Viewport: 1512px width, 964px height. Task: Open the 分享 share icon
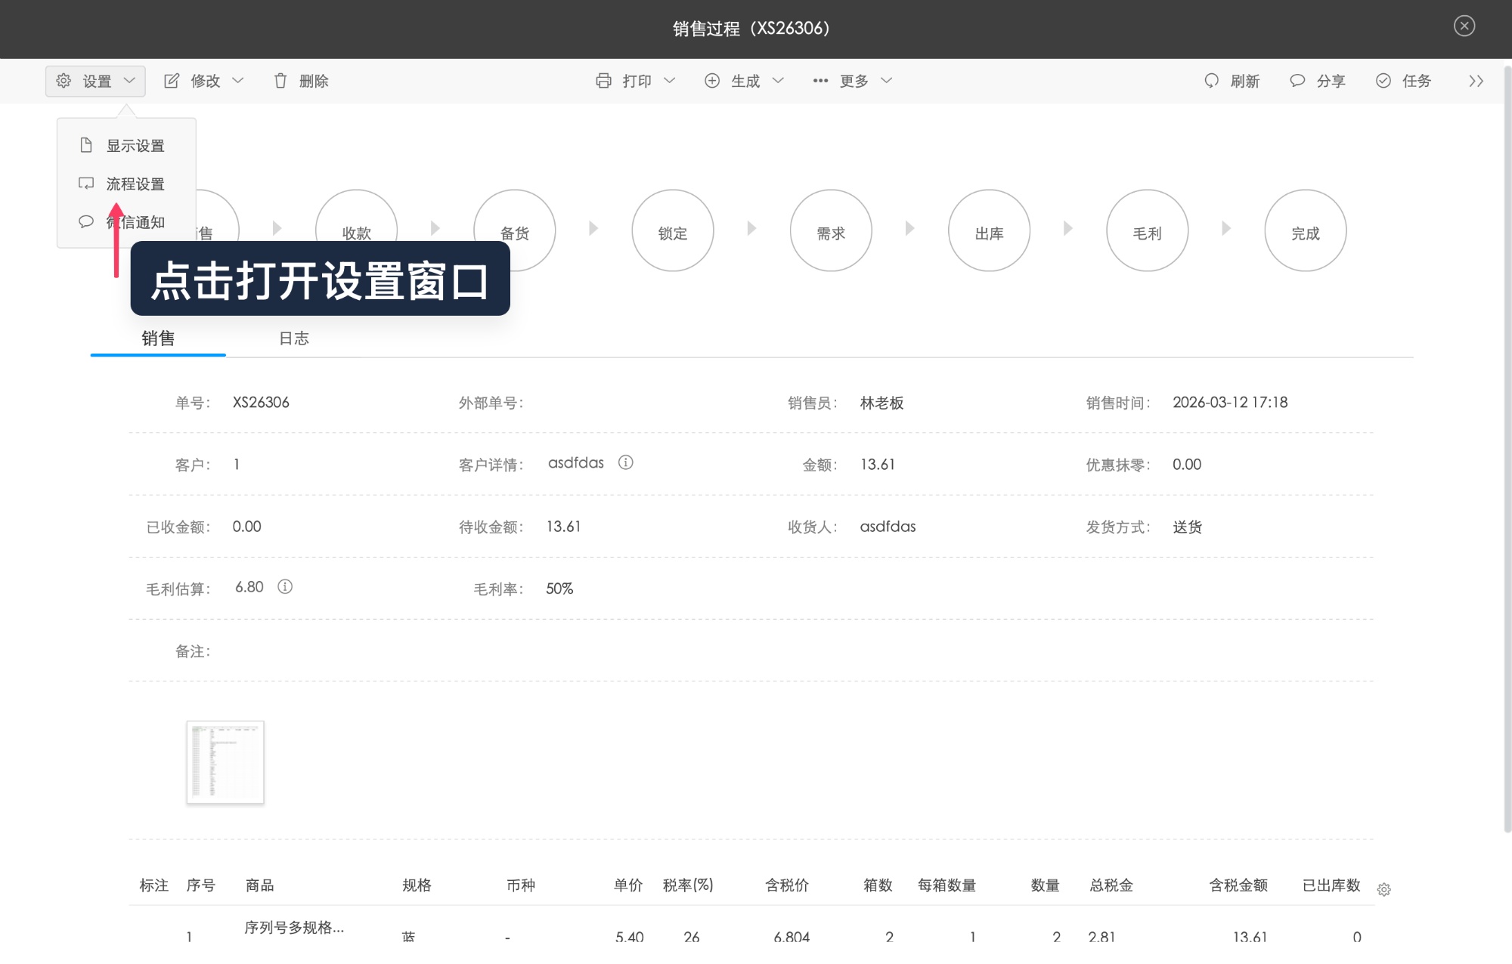[x=1297, y=80]
